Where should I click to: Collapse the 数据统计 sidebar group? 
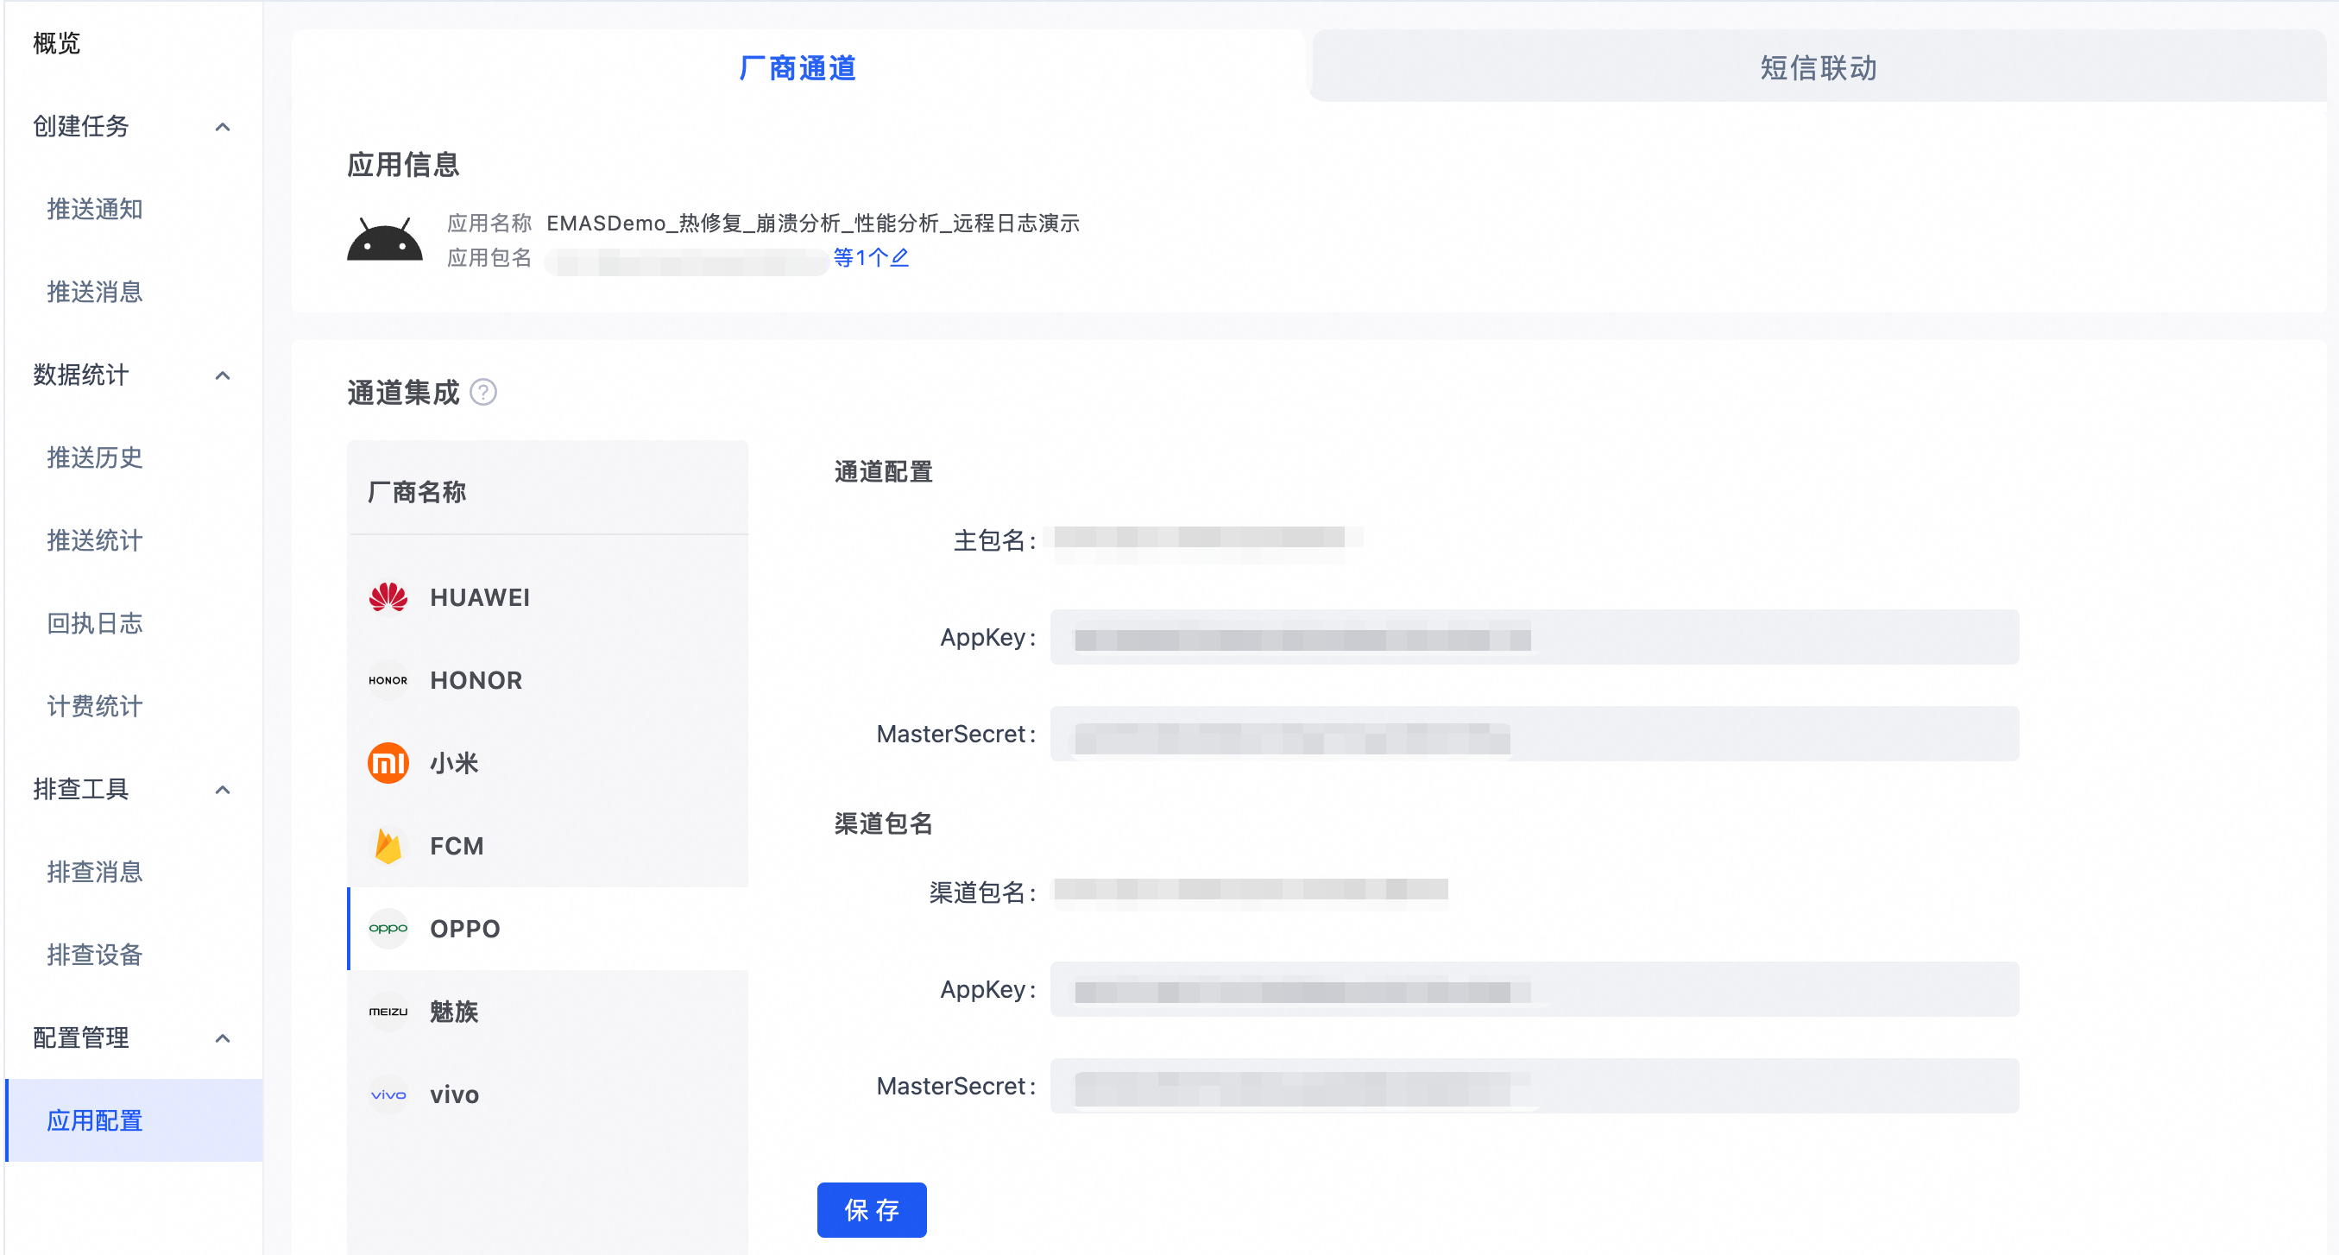coord(223,375)
